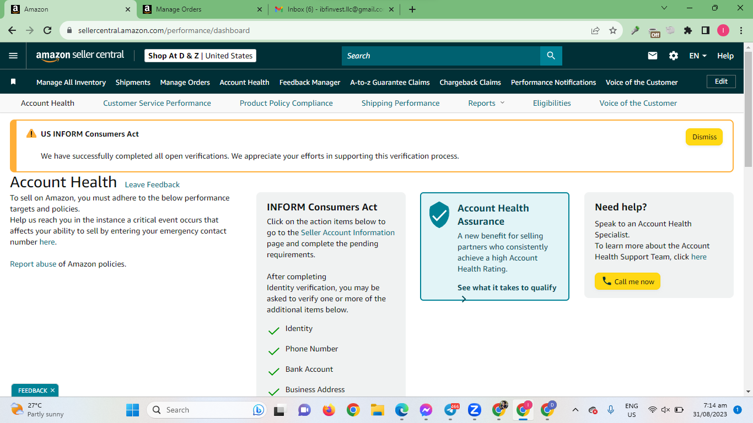Click the Shop At D & Z store selector

click(200, 56)
